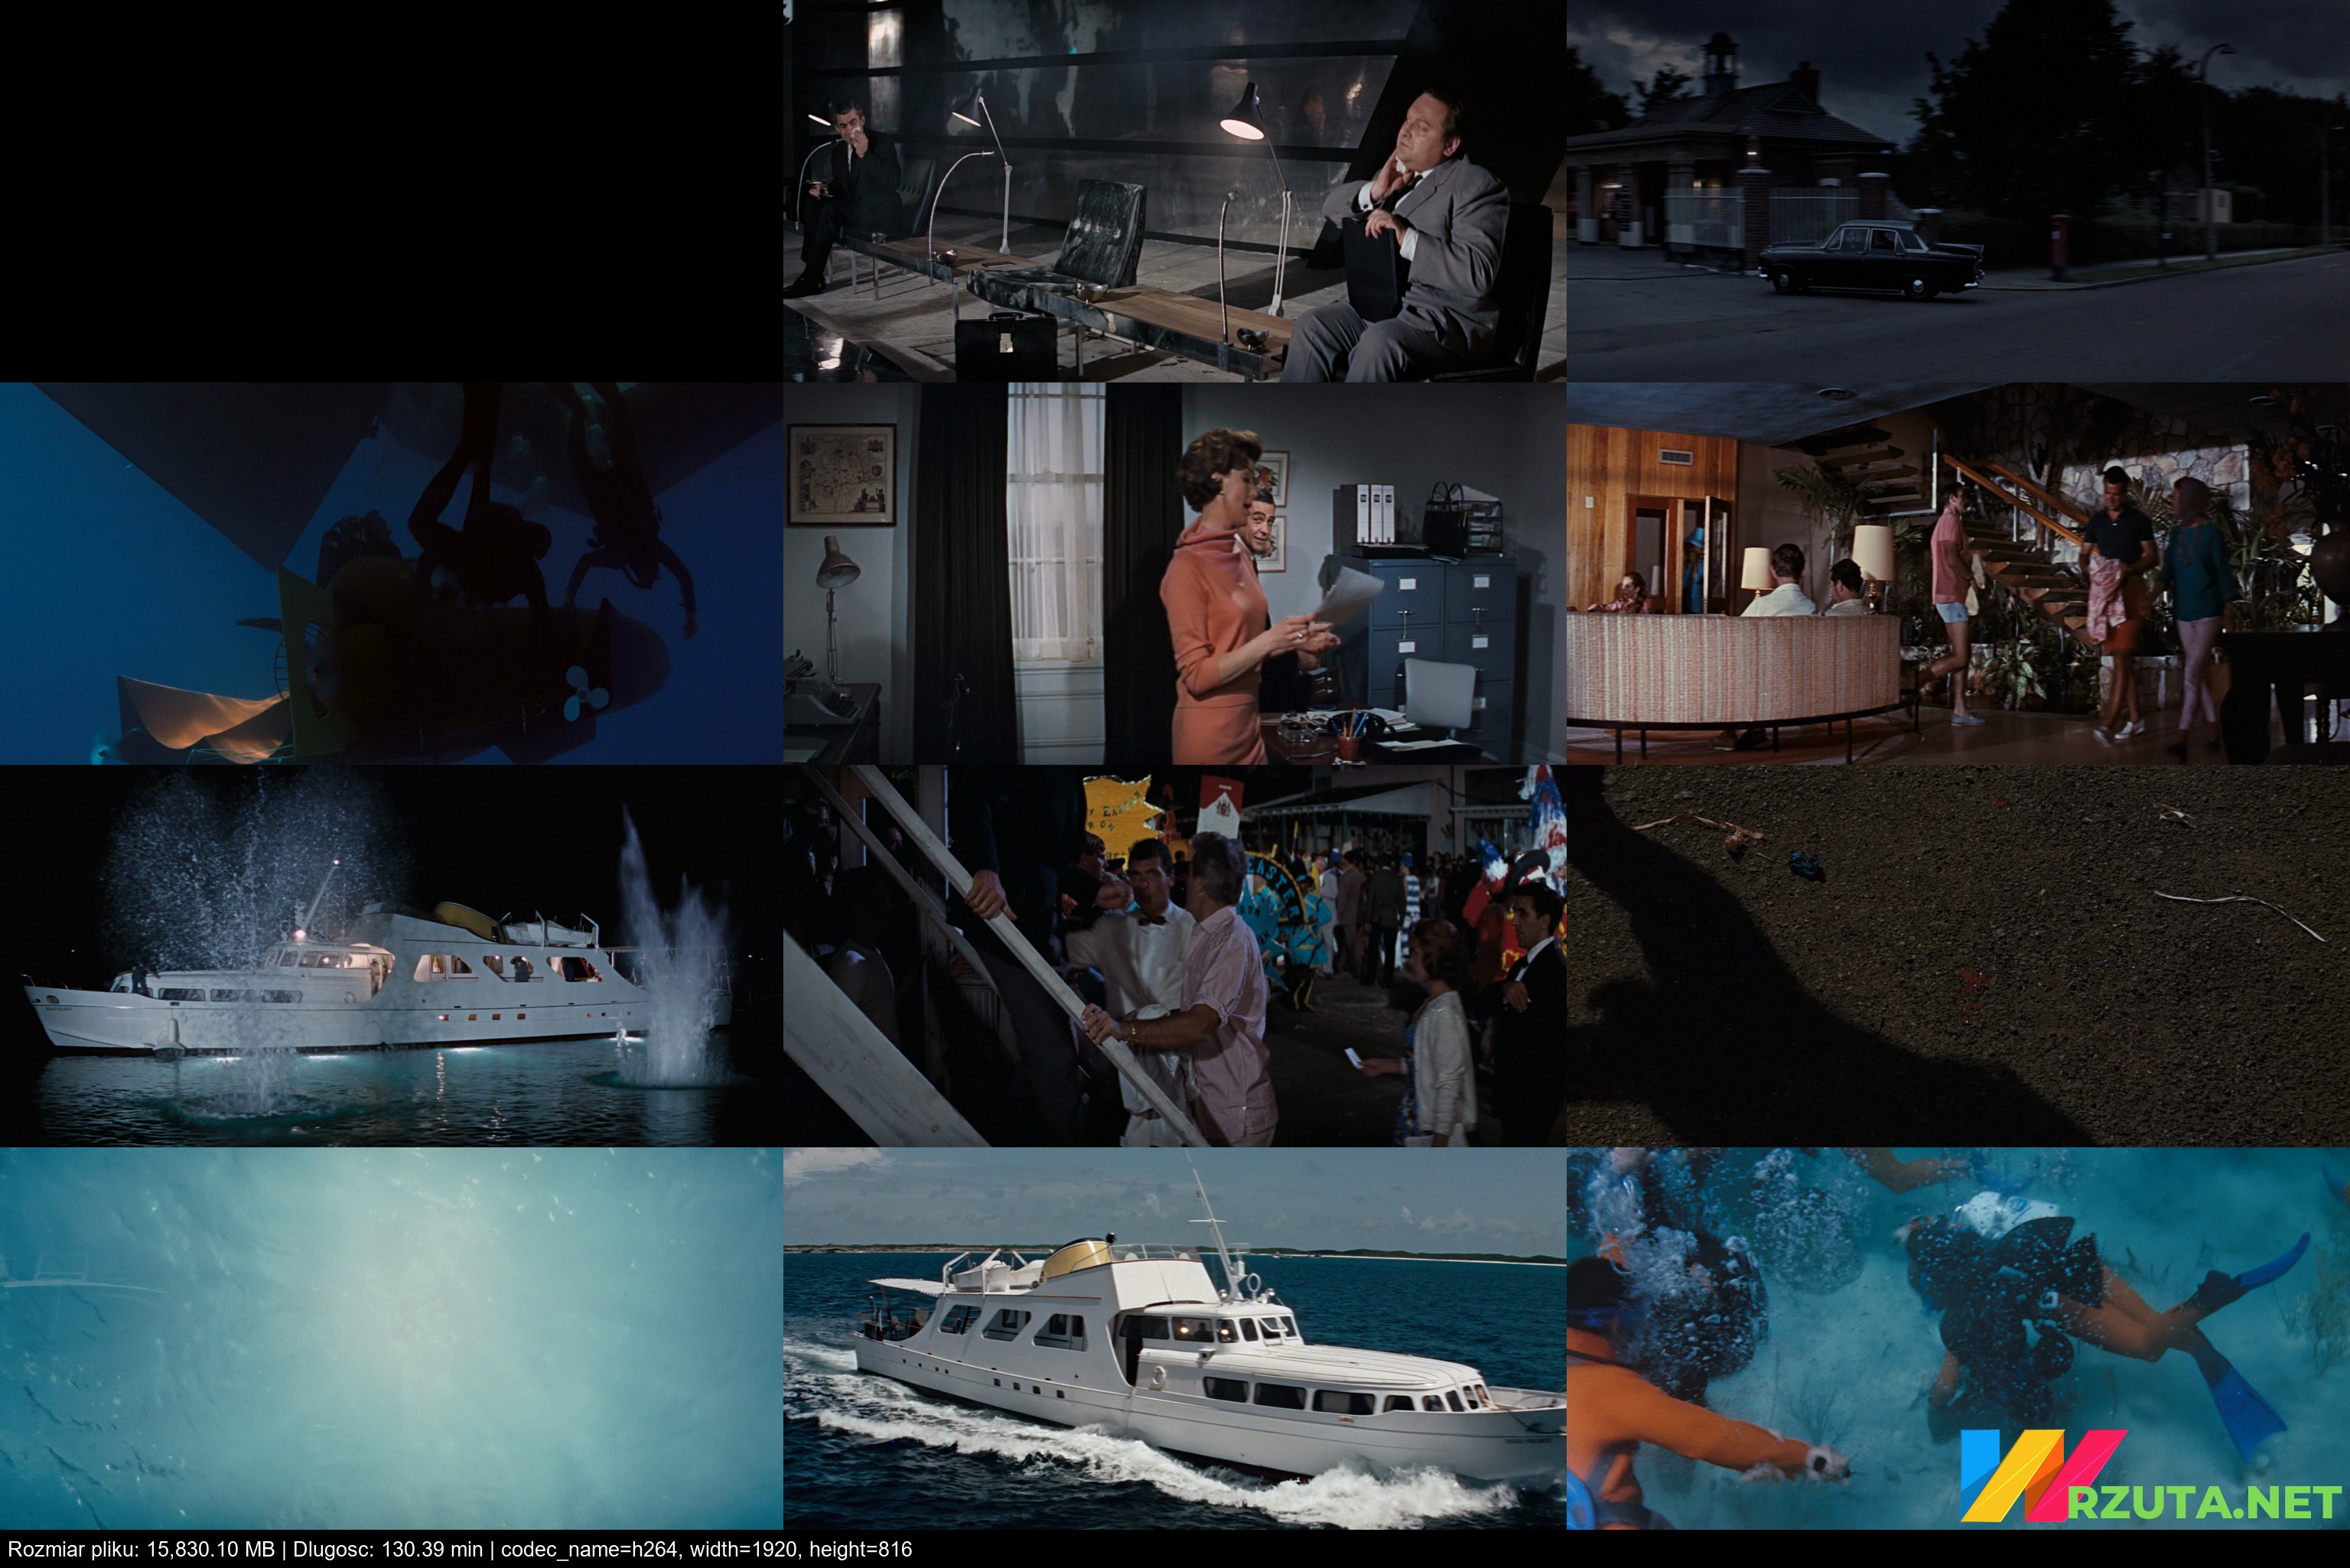
Task: Select hotel lobby reception desk thumbnail
Action: coord(1958,573)
